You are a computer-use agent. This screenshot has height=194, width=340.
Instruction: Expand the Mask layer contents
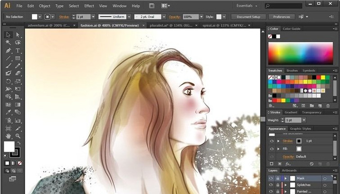point(285,178)
